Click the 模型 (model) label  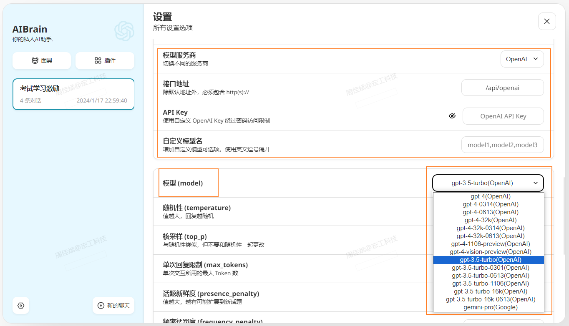(183, 183)
